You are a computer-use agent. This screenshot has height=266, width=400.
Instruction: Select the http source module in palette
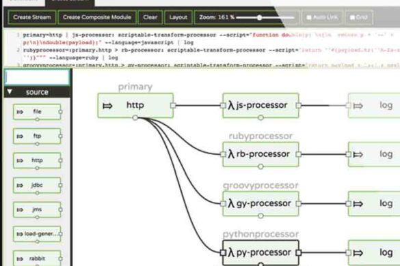tap(37, 160)
